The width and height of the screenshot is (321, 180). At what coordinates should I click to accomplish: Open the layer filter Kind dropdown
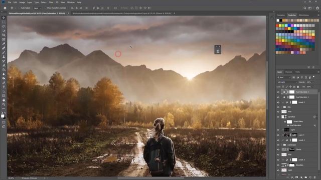coord(284,77)
